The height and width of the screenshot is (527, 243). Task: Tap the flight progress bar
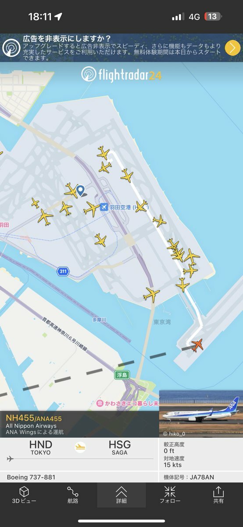coord(80,459)
